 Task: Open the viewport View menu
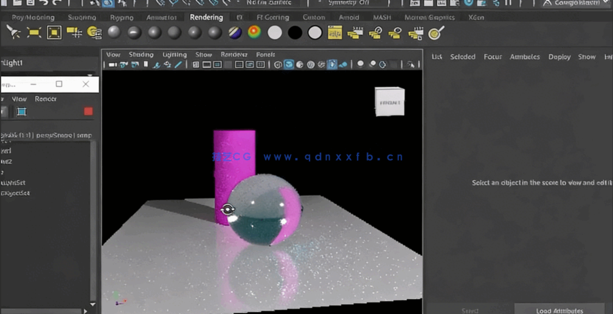pyautogui.click(x=113, y=55)
